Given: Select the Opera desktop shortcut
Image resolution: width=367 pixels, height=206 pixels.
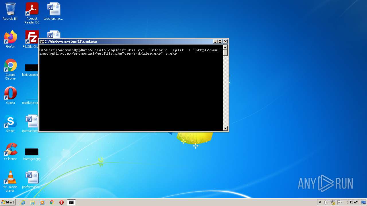Looking at the screenshot, I should [10, 96].
